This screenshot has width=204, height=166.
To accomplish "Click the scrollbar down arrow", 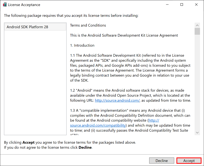I will pyautogui.click(x=197, y=132).
